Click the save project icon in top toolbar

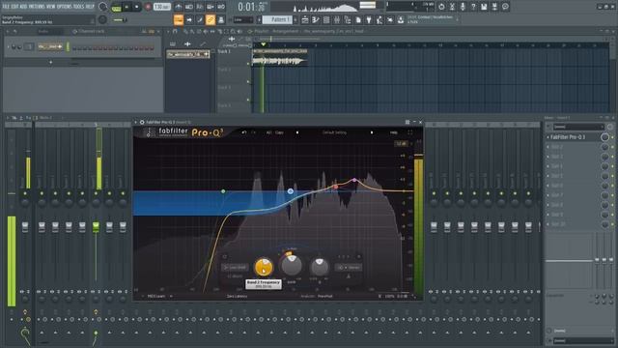tap(484, 7)
